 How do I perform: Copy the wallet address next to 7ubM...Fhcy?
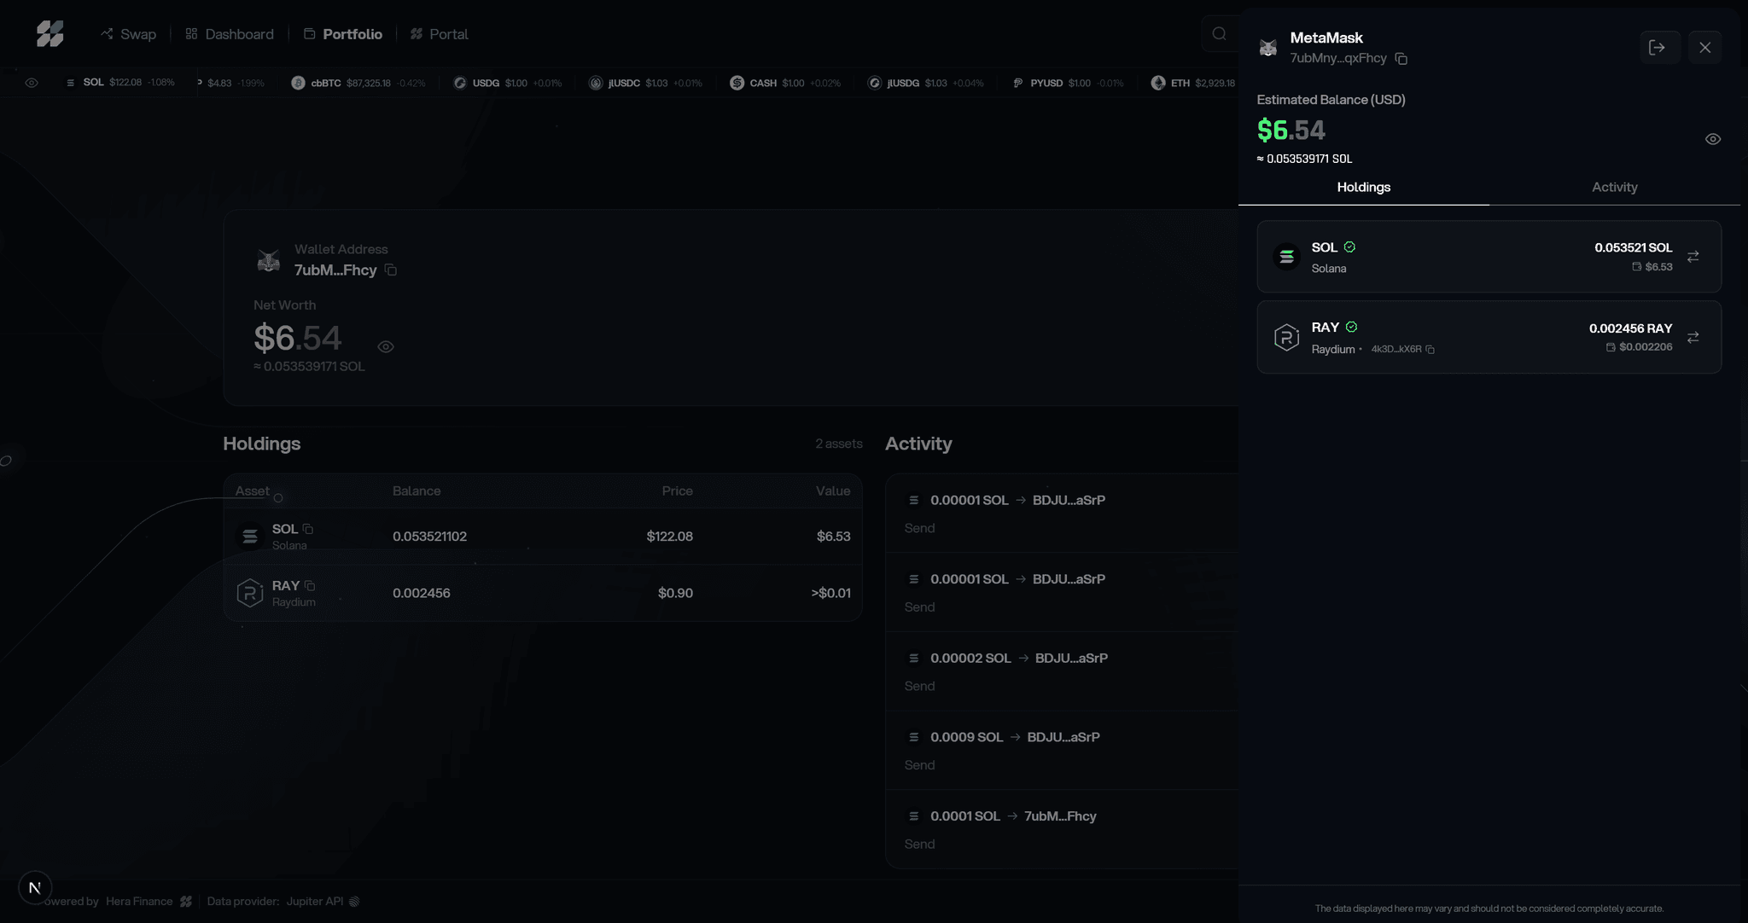click(x=392, y=270)
